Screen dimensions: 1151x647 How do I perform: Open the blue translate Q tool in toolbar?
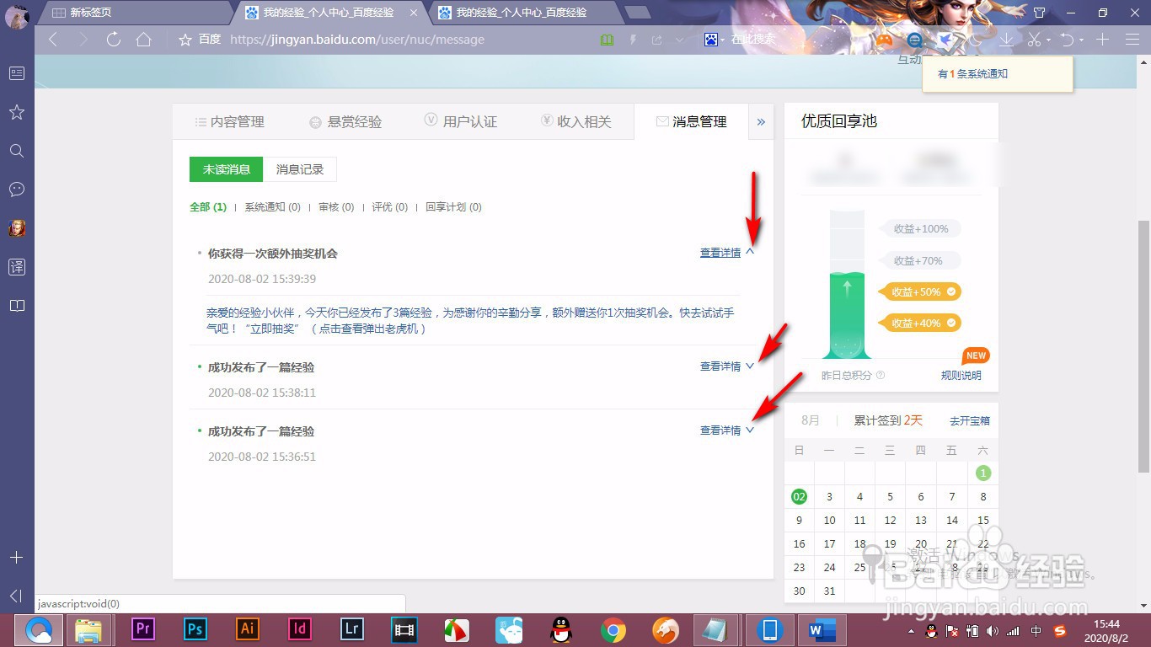click(913, 39)
